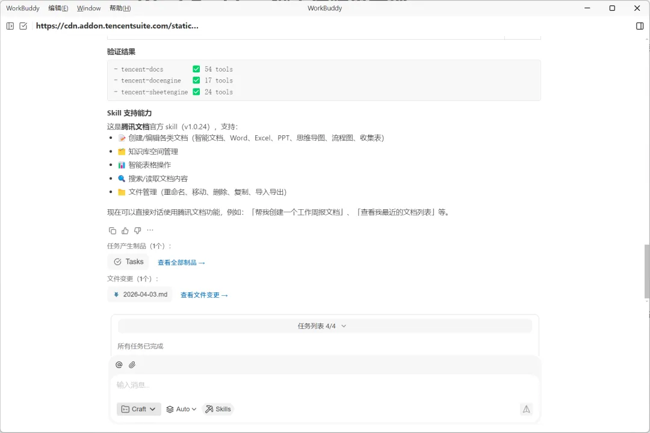Like the response with thumbs-up icon
Image resolution: width=650 pixels, height=433 pixels.
pos(125,230)
